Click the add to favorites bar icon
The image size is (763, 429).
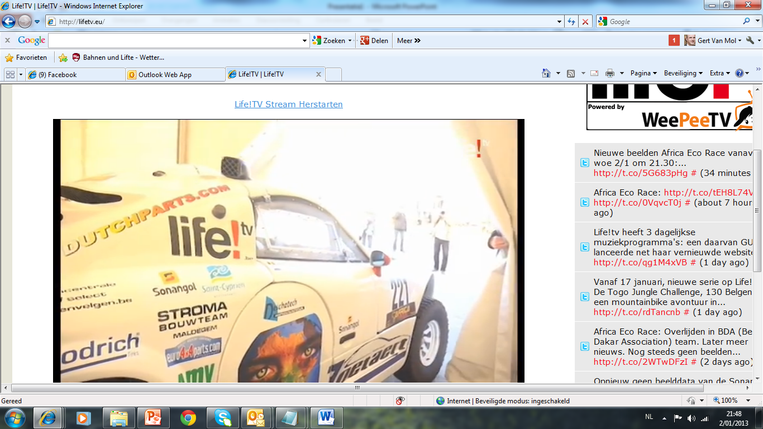coord(63,58)
